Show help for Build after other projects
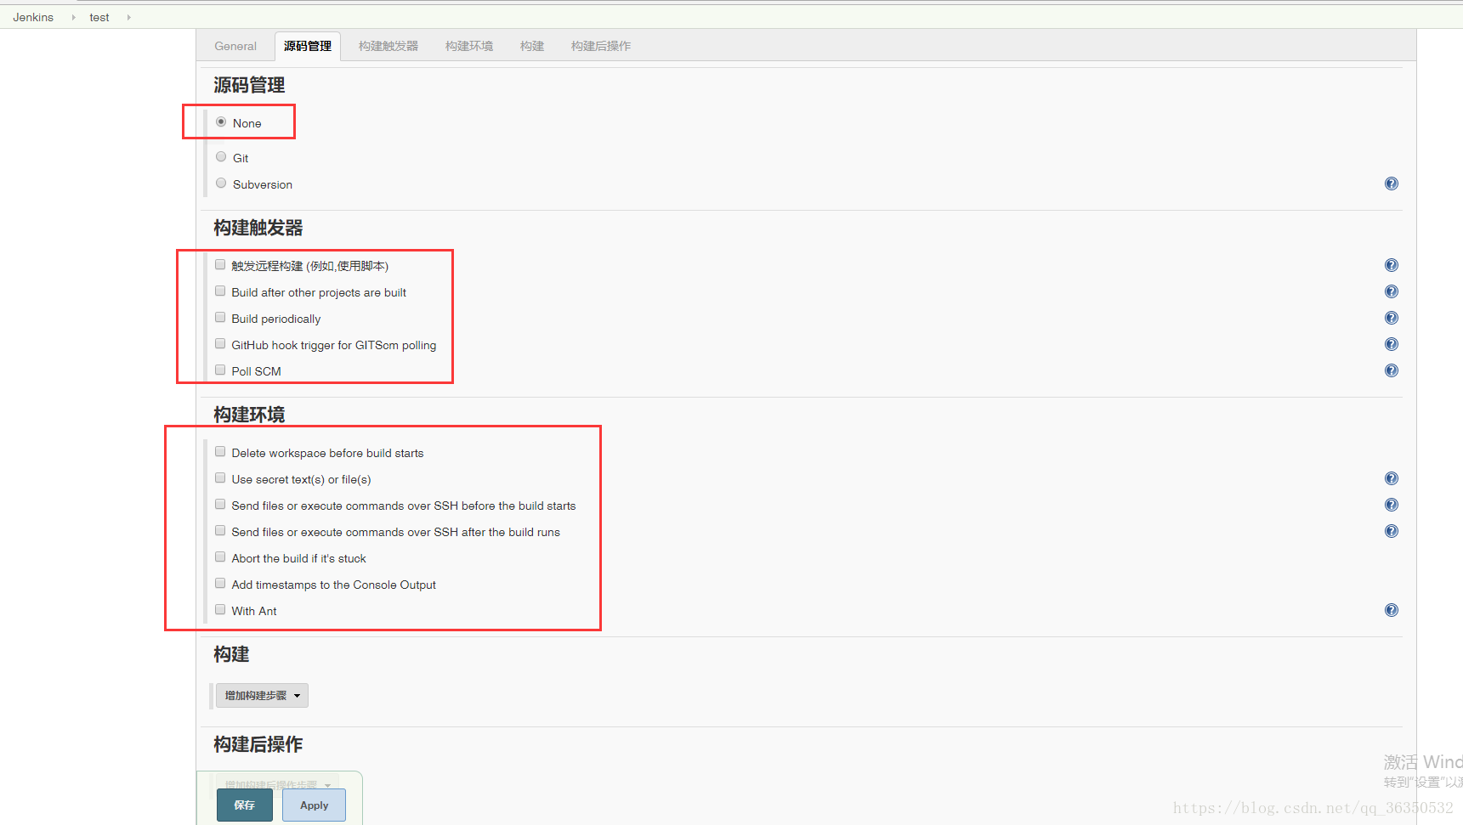 click(x=1392, y=291)
